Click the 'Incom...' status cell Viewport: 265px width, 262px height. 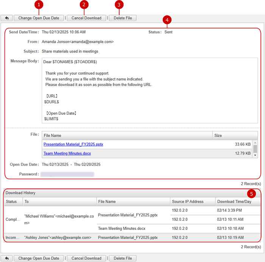13,237
